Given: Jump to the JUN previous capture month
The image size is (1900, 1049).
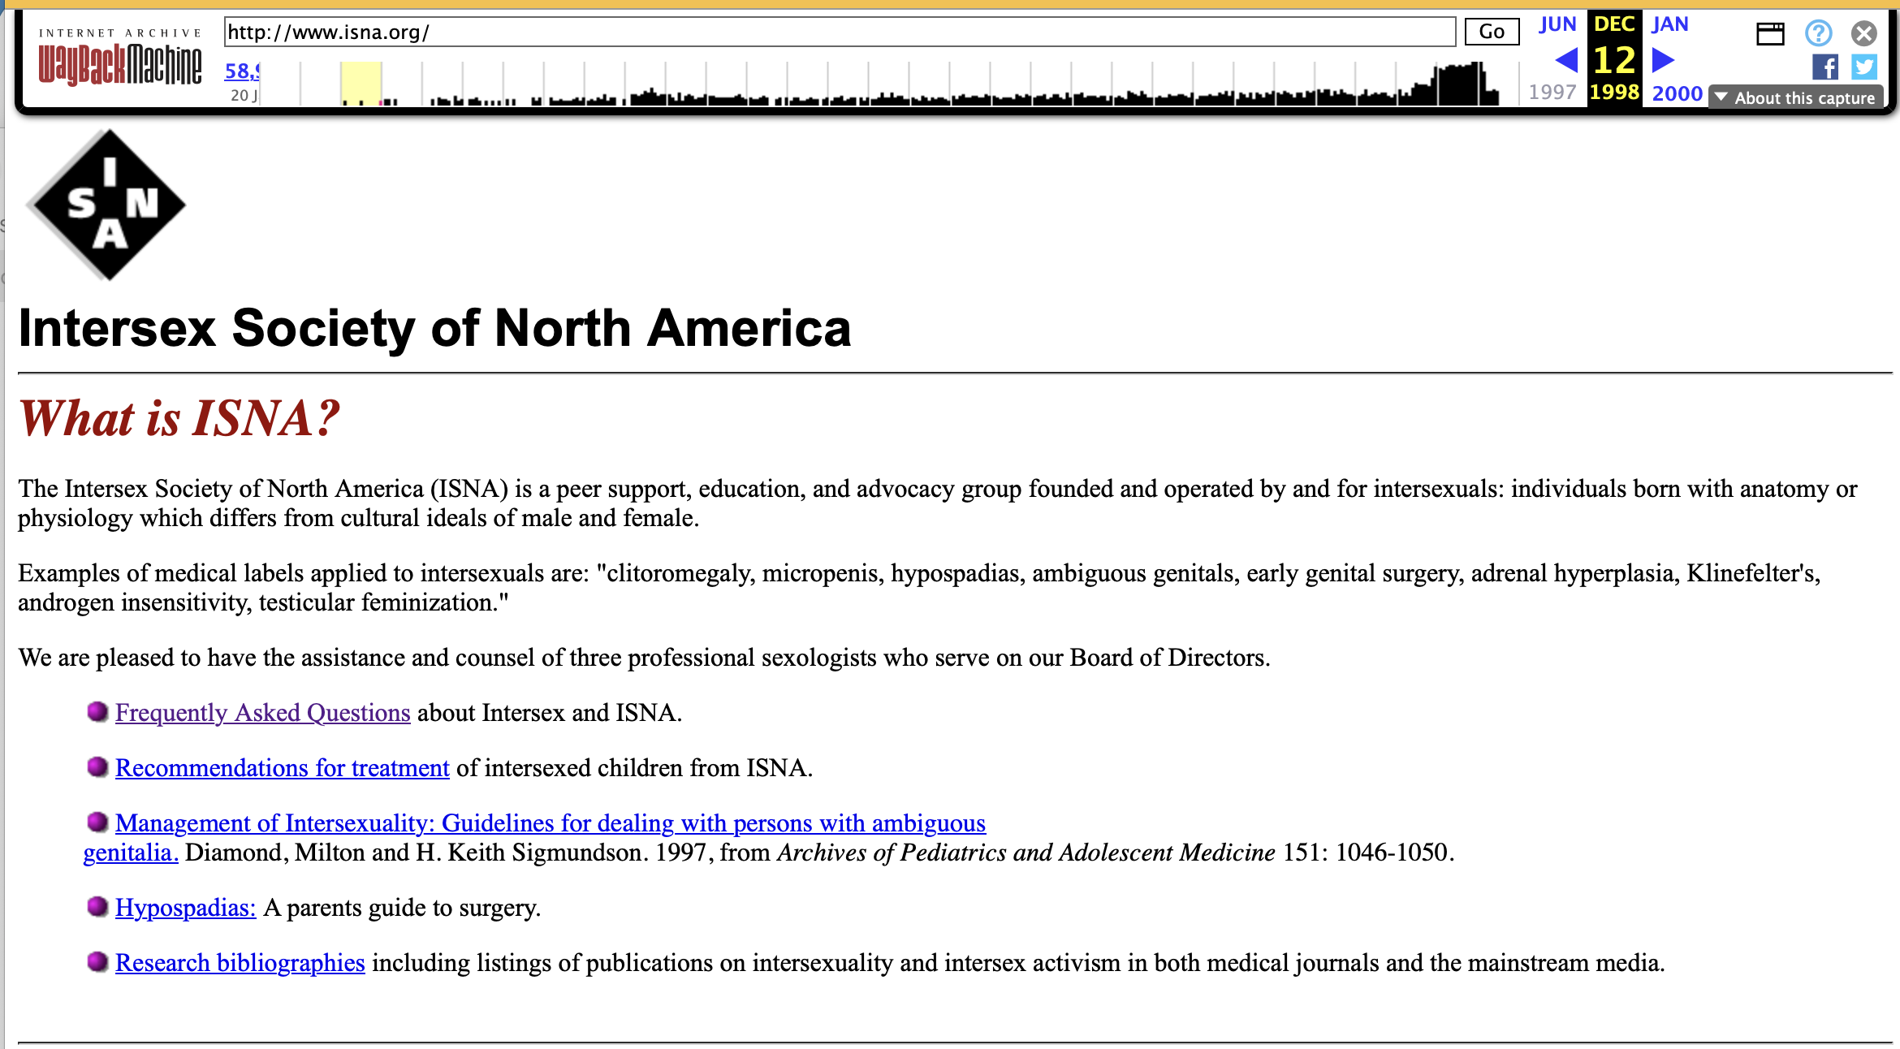Looking at the screenshot, I should [x=1557, y=24].
